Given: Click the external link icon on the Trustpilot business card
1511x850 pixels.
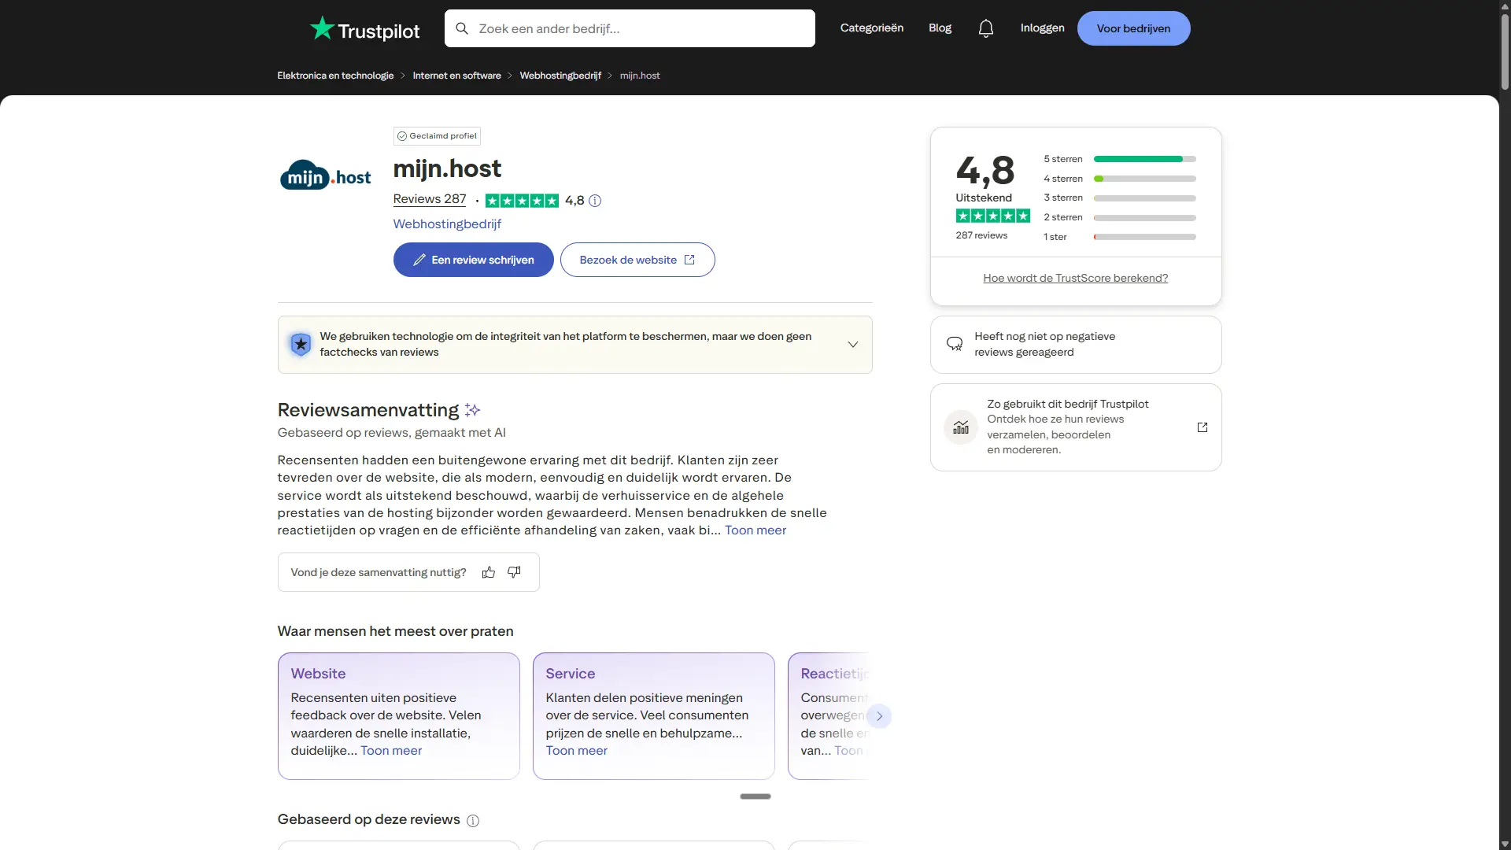Looking at the screenshot, I should tap(1202, 427).
